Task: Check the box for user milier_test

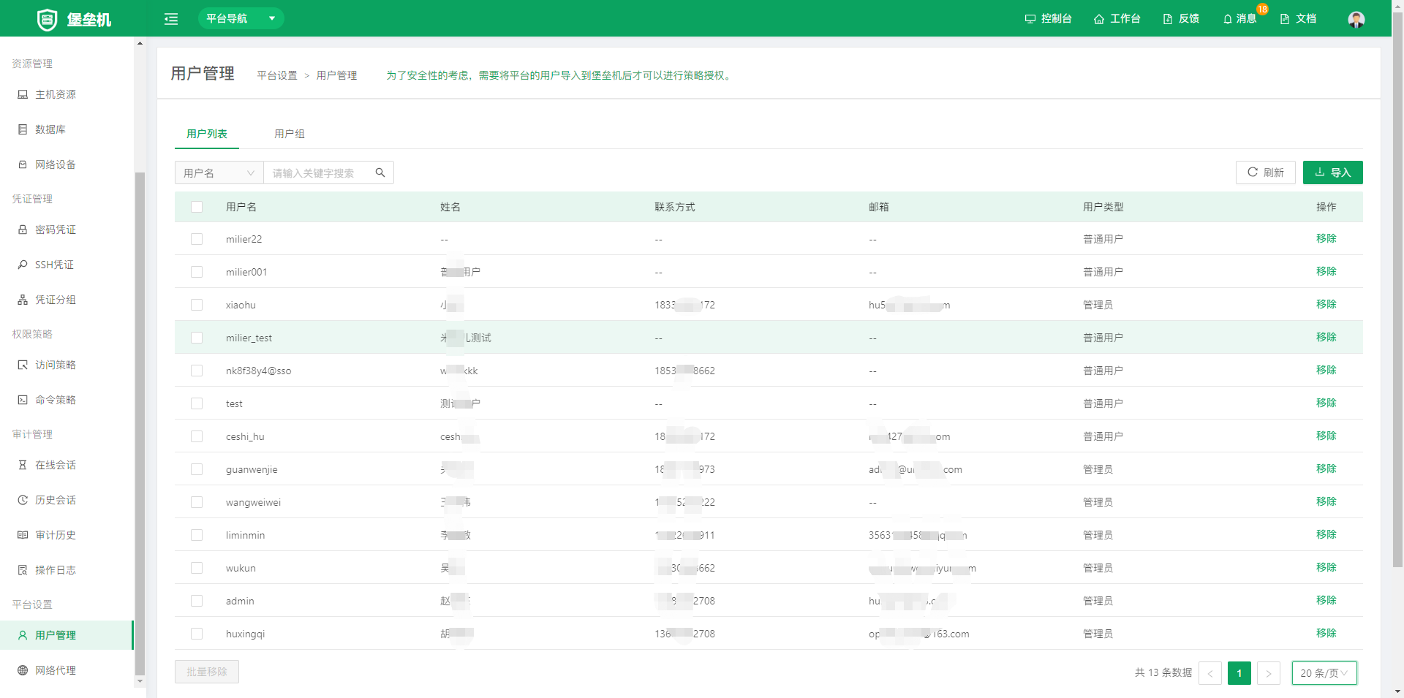Action: click(x=197, y=338)
